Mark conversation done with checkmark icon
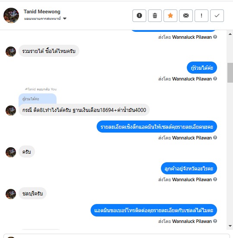Screen dimensions: 233x238 pyautogui.click(x=217, y=15)
